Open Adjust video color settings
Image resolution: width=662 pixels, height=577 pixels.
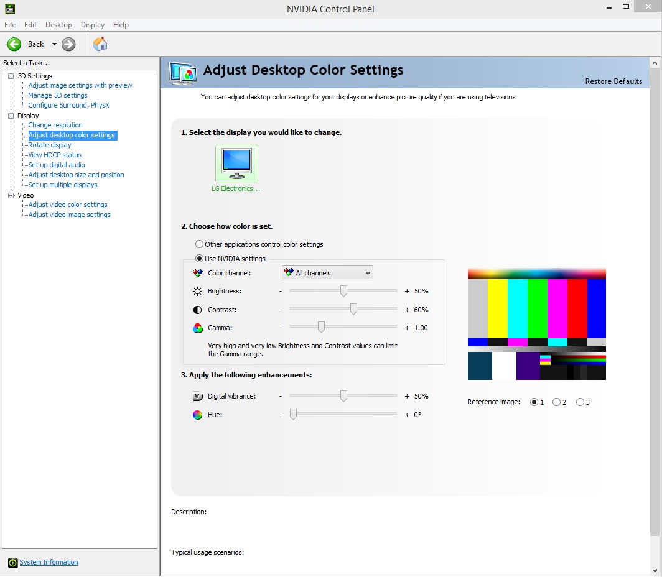pos(68,205)
